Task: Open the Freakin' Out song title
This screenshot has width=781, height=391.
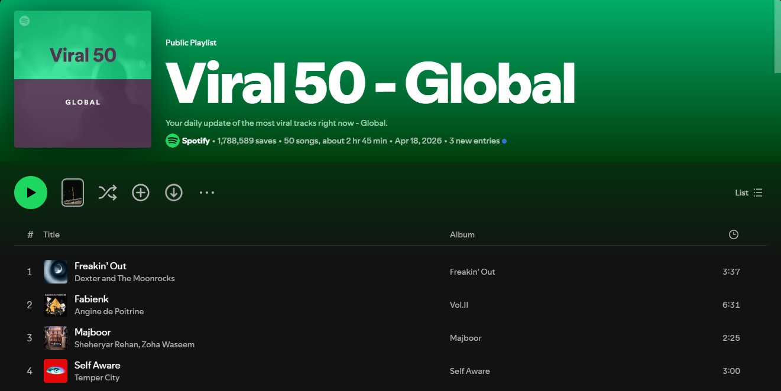Action: [x=101, y=266]
